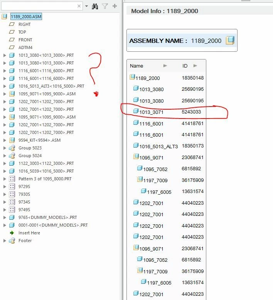Image resolution: width=273 pixels, height=300 pixels.
Task: Select ID value 18350148
Action: [193, 78]
